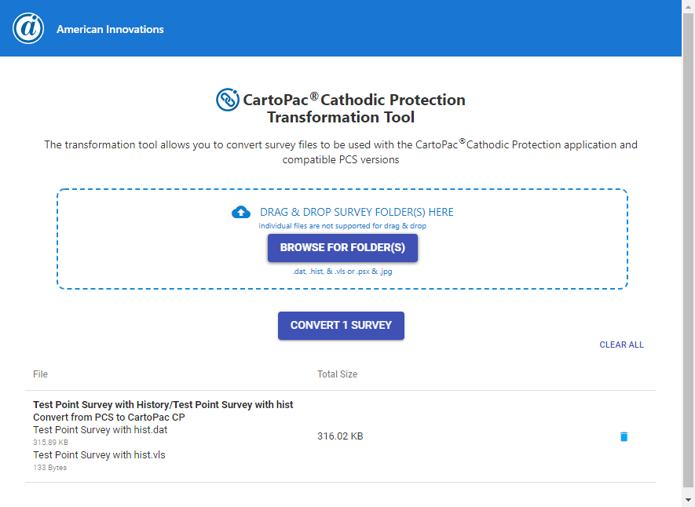Click the 133 Bytes file size

click(49, 468)
